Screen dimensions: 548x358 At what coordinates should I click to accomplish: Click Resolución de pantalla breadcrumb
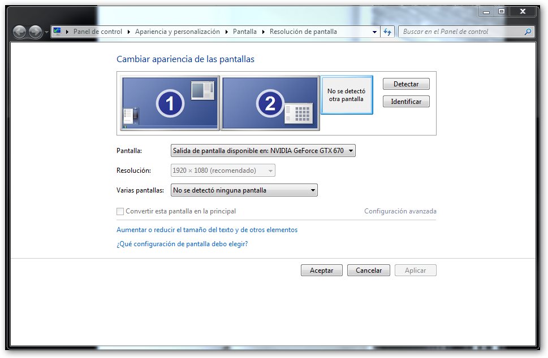click(303, 32)
